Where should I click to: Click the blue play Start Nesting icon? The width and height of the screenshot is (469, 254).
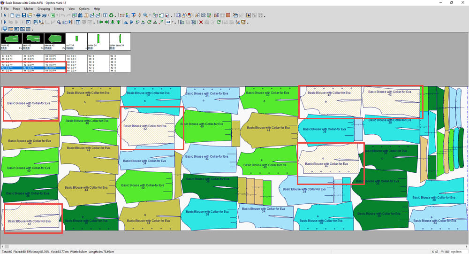(x=5, y=22)
